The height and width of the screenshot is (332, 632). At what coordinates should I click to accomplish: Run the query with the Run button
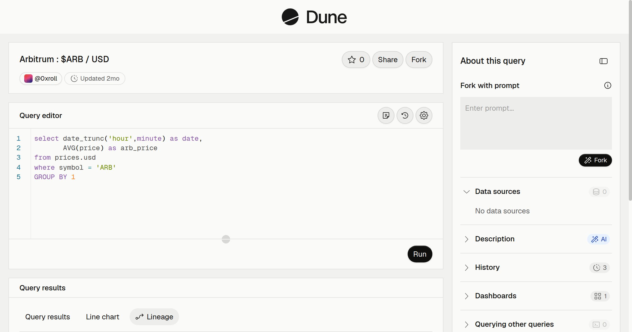[420, 254]
